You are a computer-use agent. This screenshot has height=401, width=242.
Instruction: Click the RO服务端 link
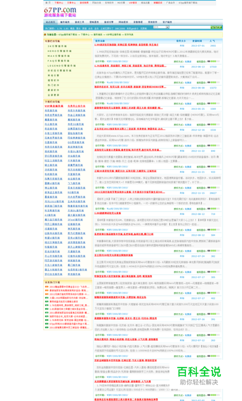click(x=73, y=192)
